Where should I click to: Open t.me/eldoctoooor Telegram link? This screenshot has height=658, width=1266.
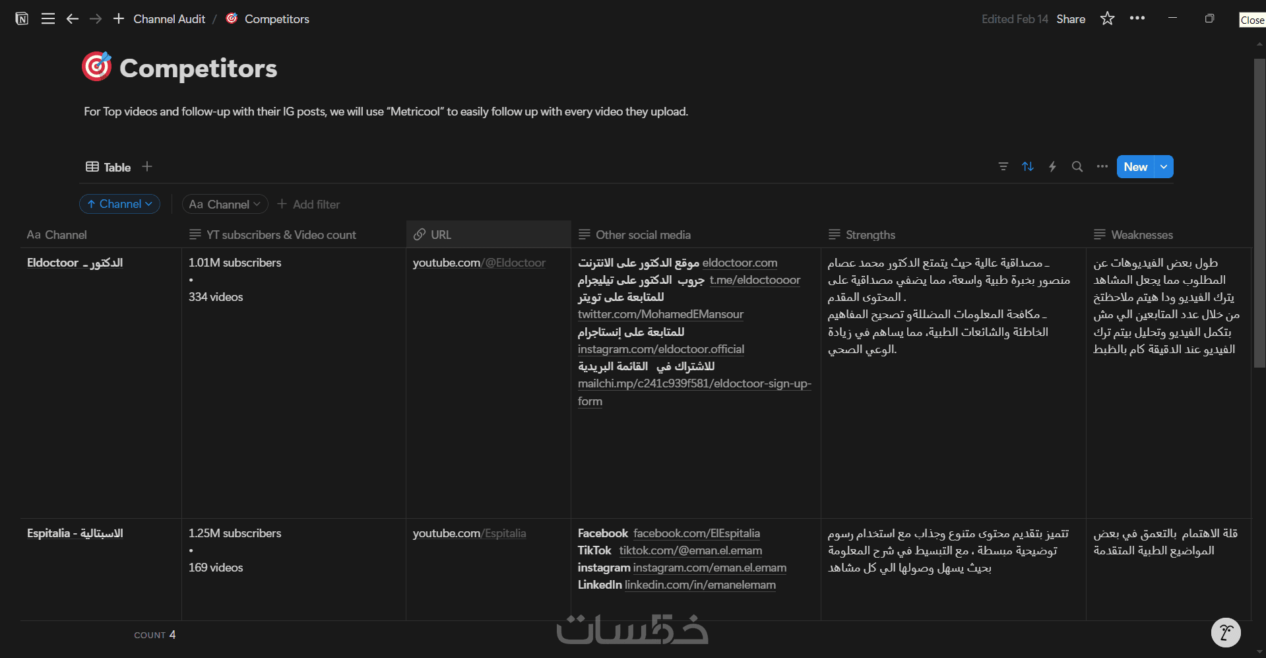755,280
